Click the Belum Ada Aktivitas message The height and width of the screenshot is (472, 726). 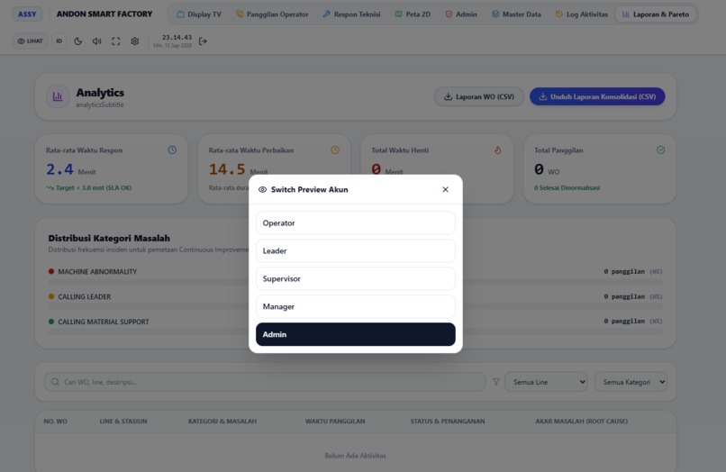(355, 455)
